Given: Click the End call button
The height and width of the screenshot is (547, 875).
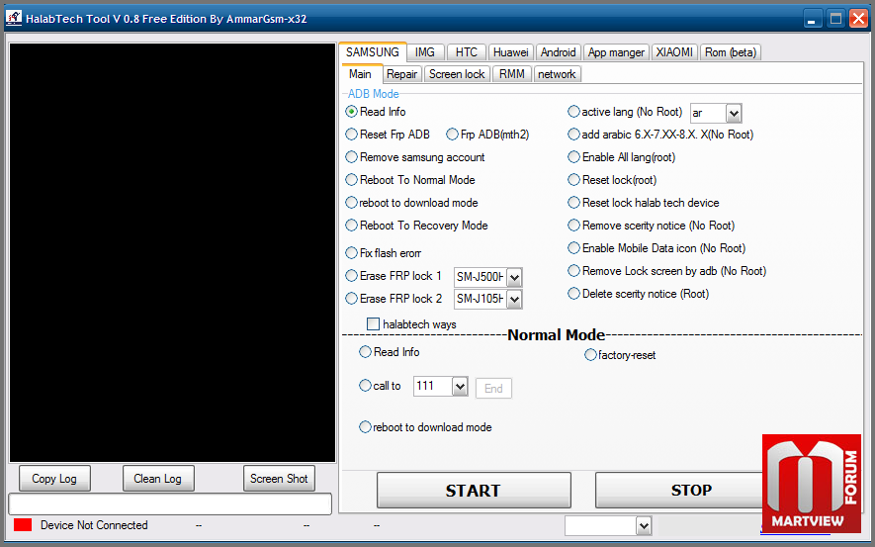Looking at the screenshot, I should click(x=493, y=388).
